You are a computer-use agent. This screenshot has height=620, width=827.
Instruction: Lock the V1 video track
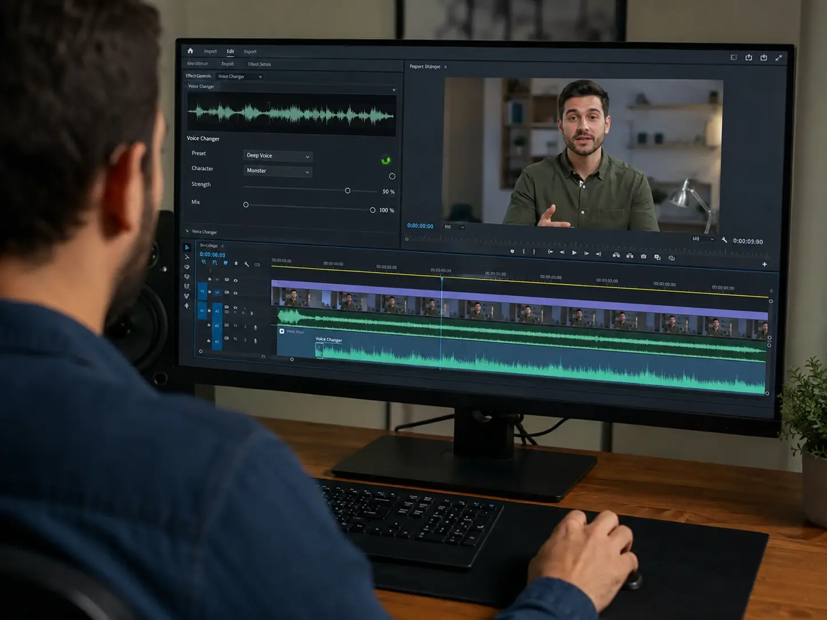click(210, 292)
